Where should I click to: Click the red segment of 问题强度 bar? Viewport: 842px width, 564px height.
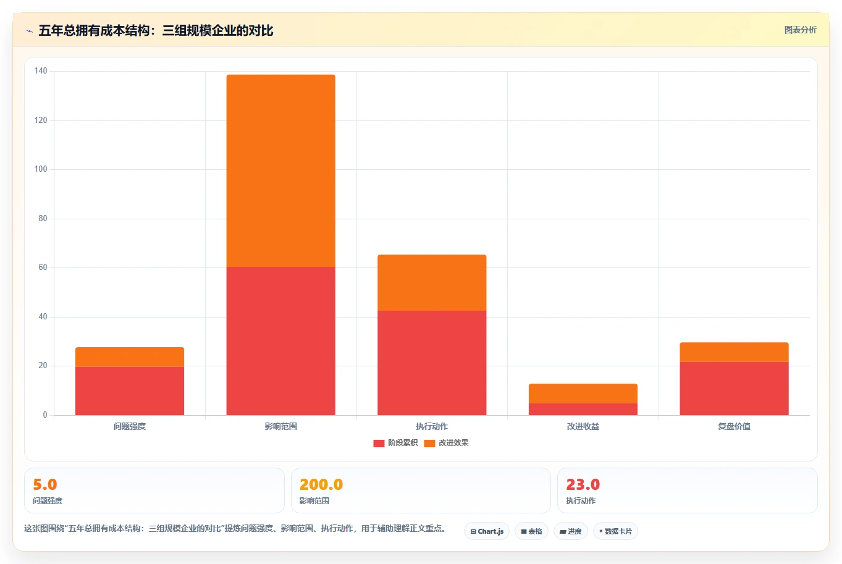[x=130, y=391]
